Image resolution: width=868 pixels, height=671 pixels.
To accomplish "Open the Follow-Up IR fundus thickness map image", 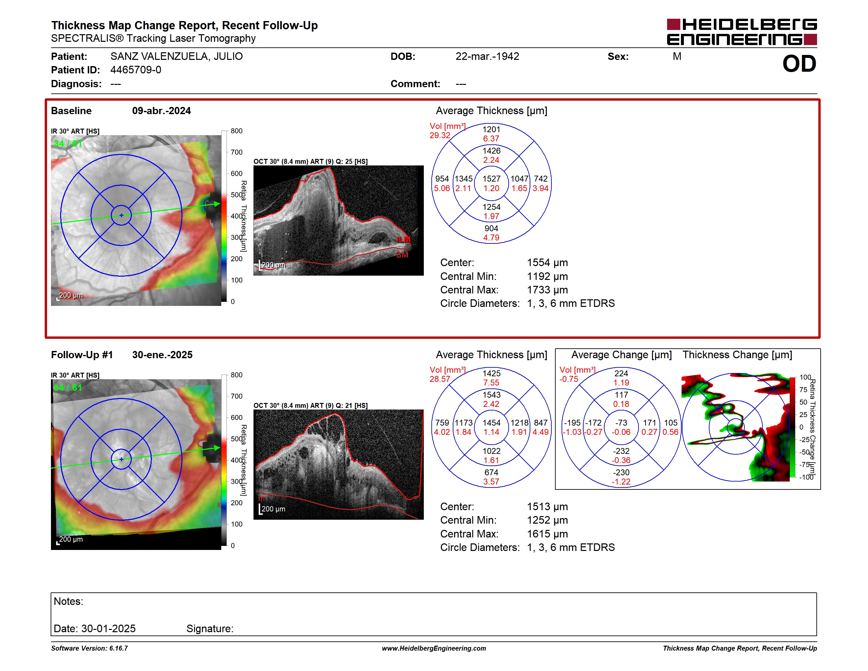I will (x=136, y=464).
